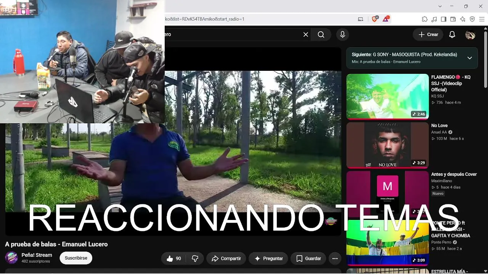Image resolution: width=488 pixels, height=274 pixels.
Task: Open the browser hamburger menu
Action: tap(482, 19)
